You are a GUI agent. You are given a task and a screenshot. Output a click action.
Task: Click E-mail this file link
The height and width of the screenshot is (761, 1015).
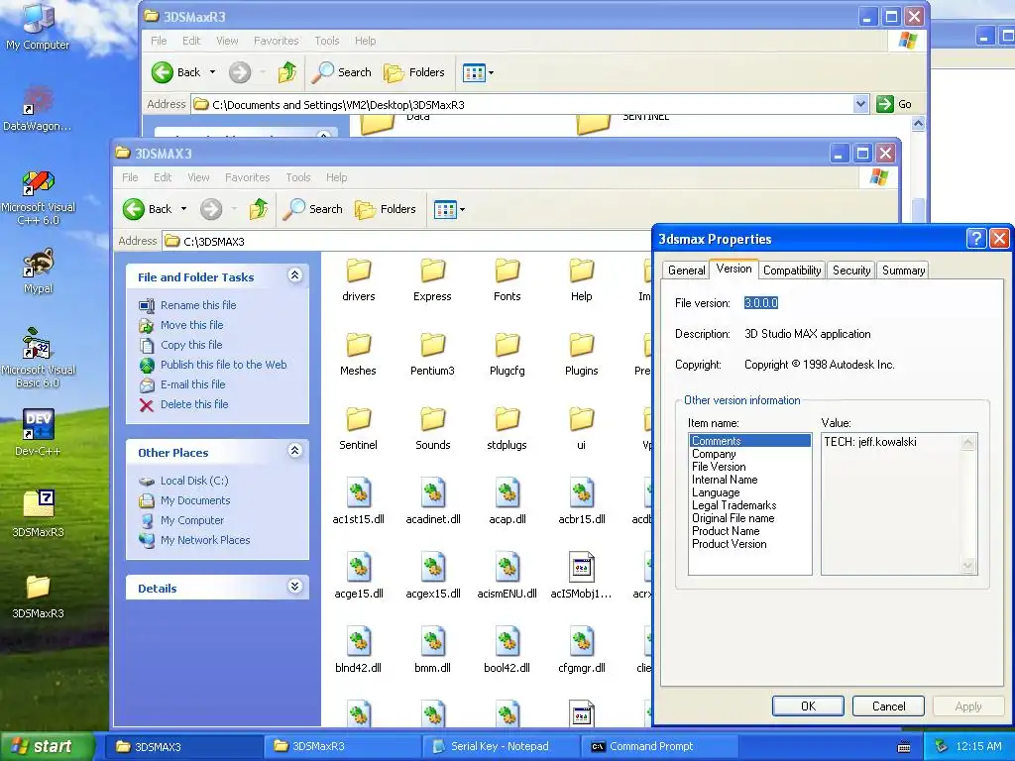click(x=193, y=384)
